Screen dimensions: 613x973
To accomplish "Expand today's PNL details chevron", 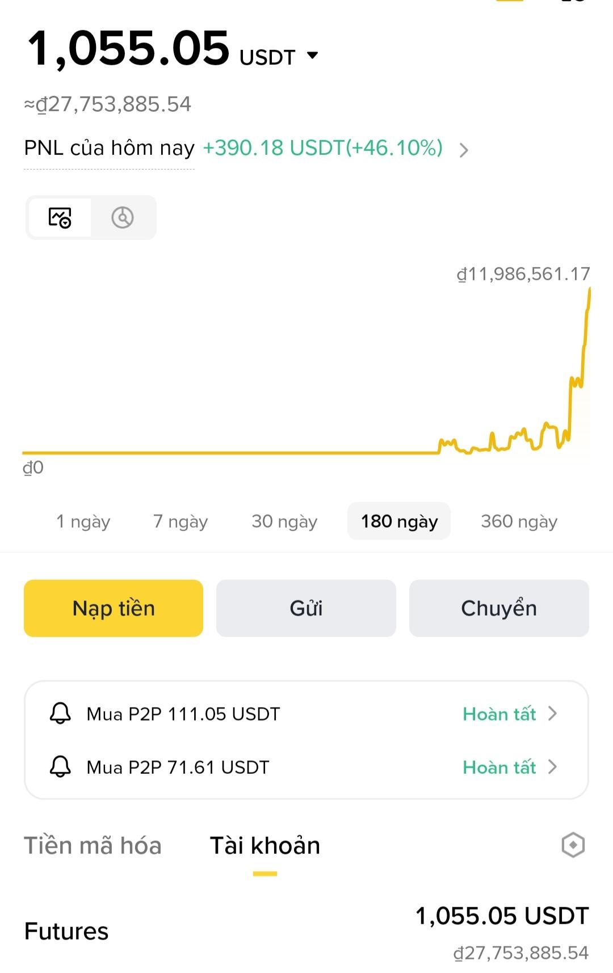I will click(x=464, y=150).
